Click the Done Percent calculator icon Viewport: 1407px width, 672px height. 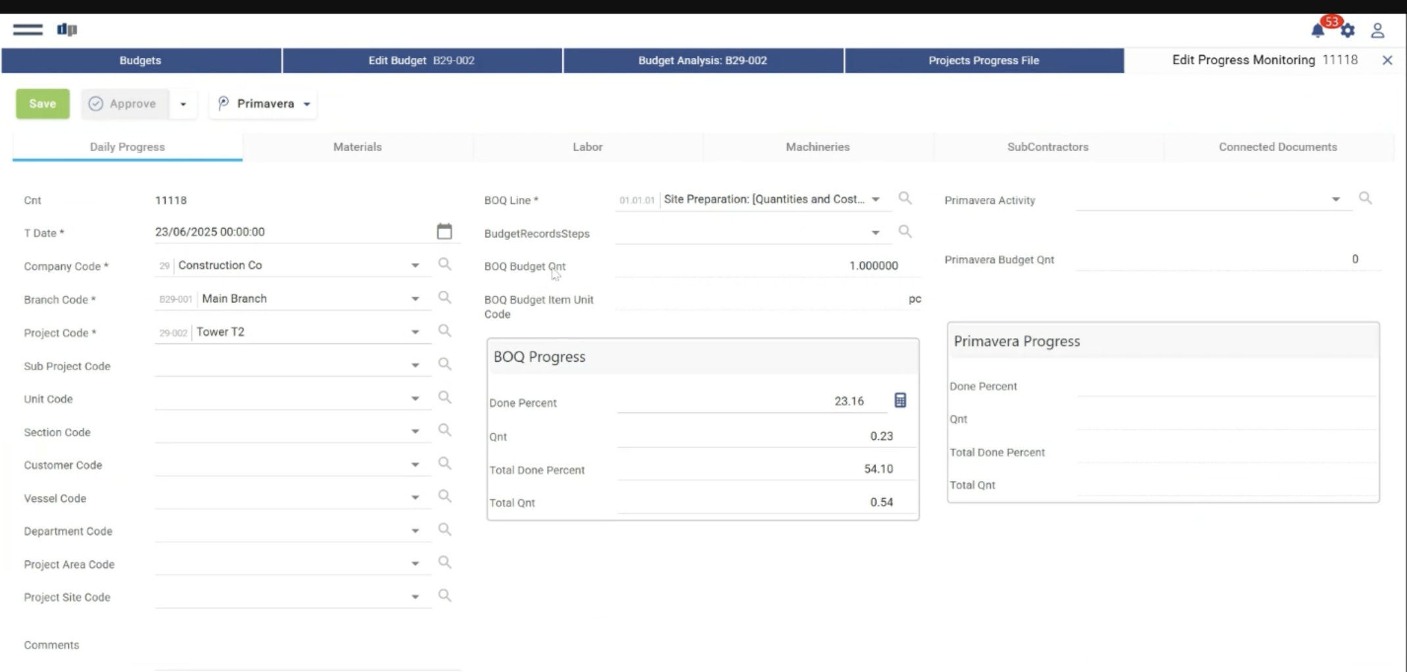click(x=900, y=400)
